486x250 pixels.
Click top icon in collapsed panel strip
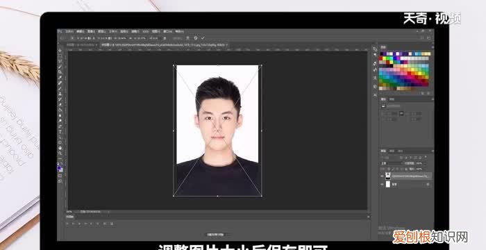pos(375,49)
